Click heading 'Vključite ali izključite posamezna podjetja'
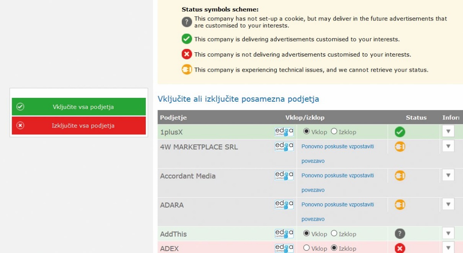The width and height of the screenshot is (463, 253). click(238, 99)
